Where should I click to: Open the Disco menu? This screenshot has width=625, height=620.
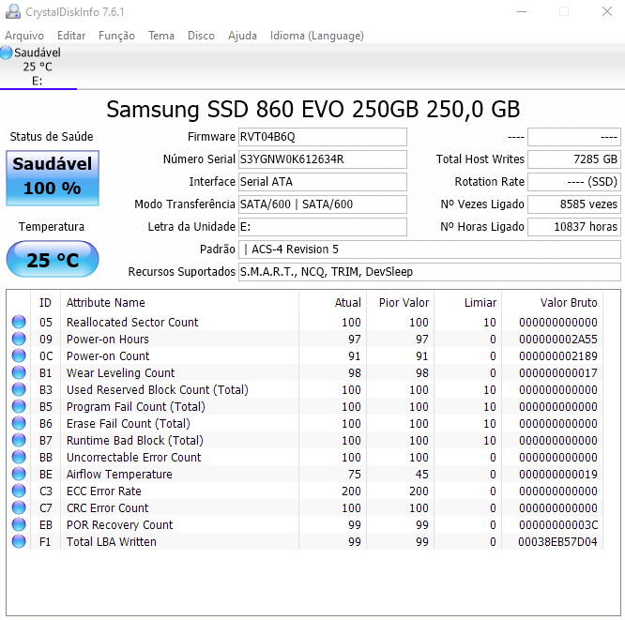coord(201,36)
